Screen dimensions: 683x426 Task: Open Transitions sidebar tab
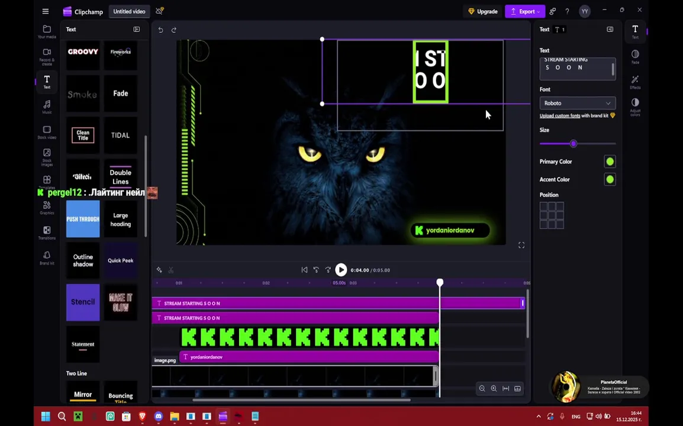click(x=47, y=233)
